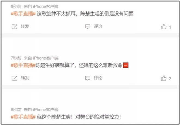Click the repost icon on the 7-second-old post
180x125 pixels.
(x=14, y=78)
